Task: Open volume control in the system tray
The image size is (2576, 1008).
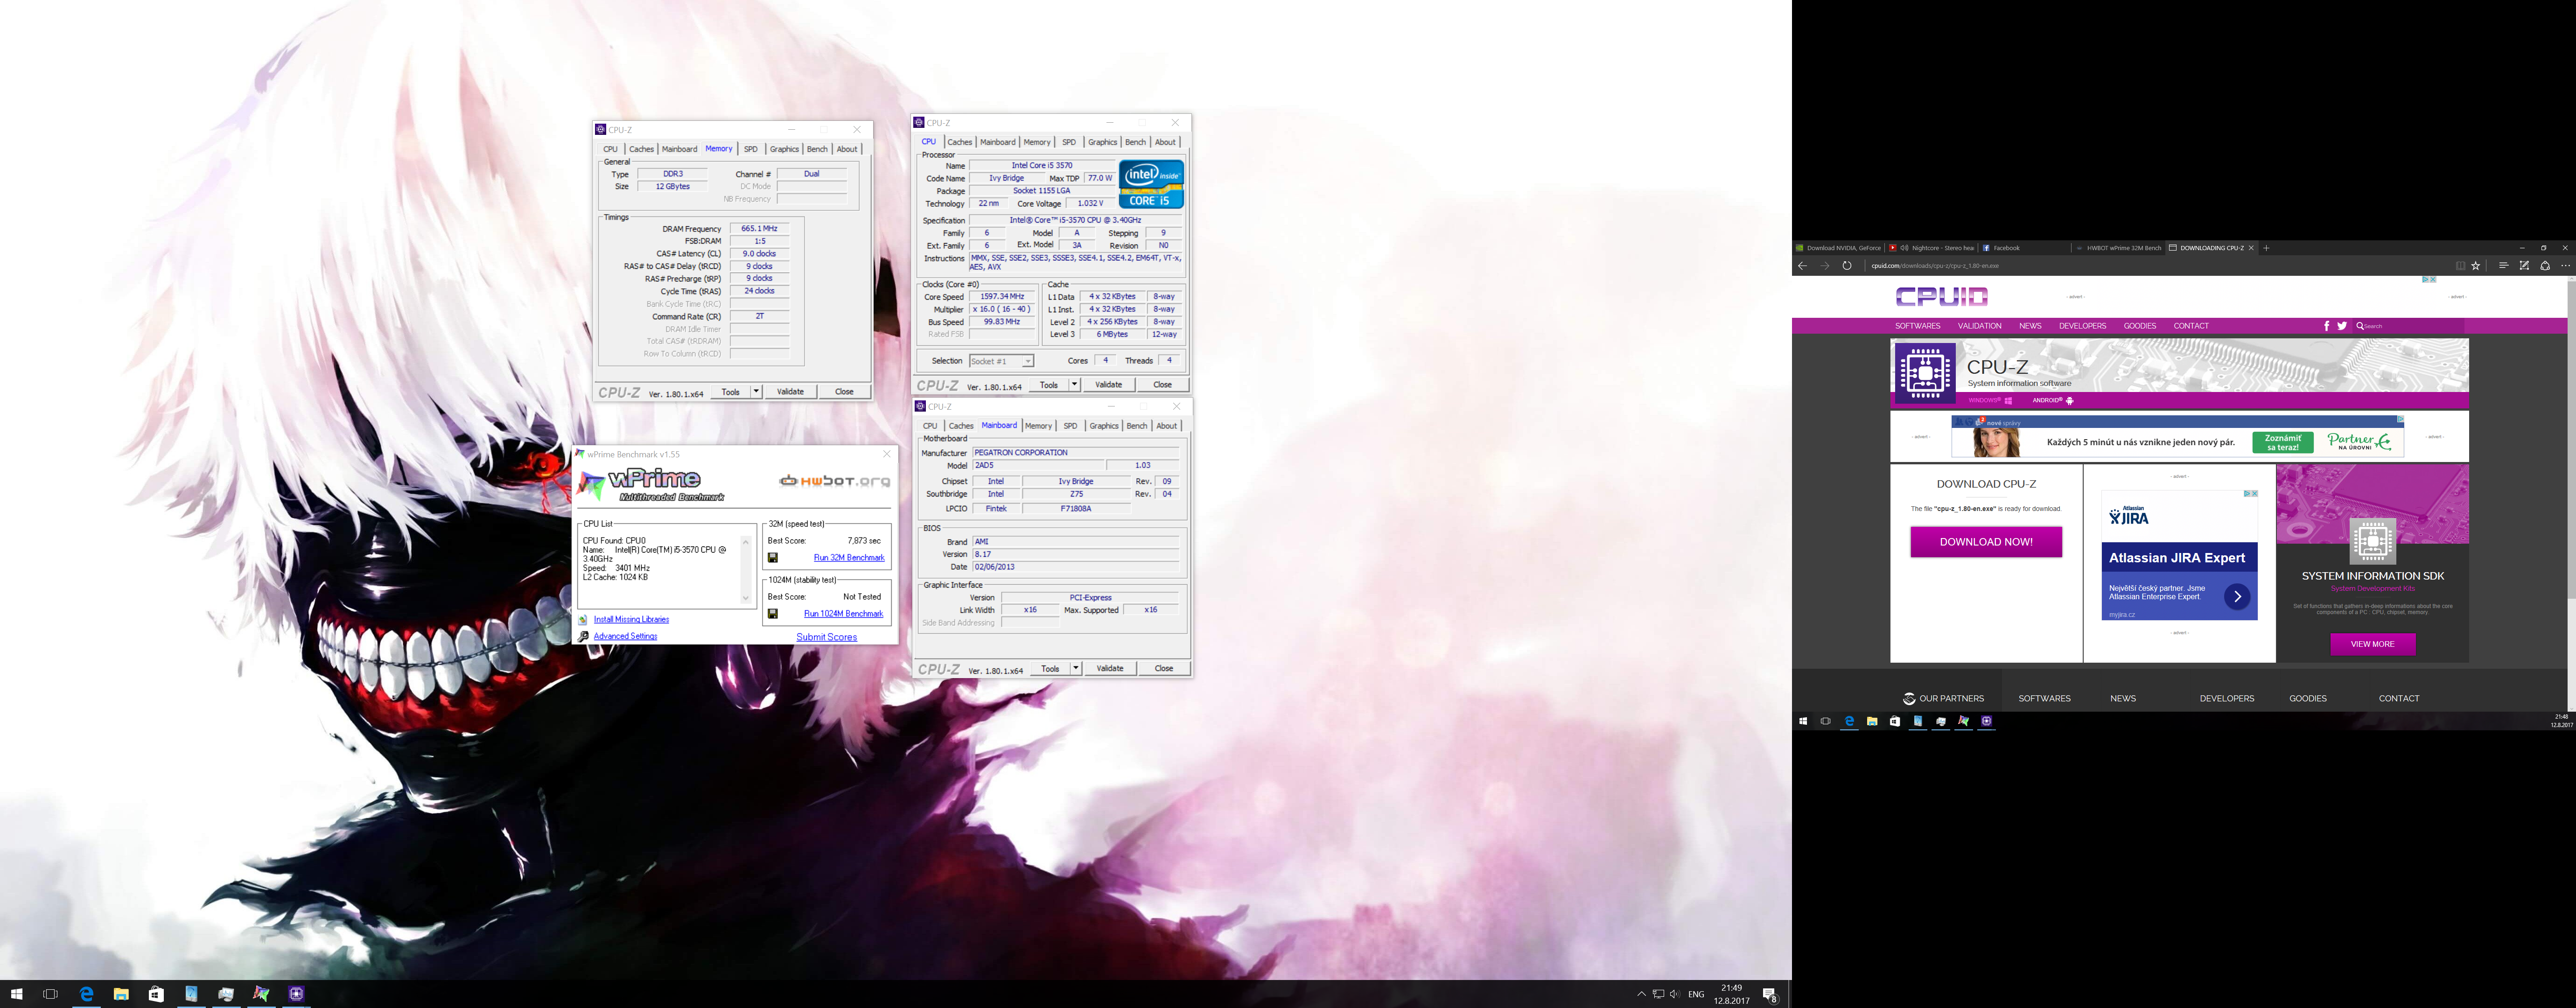Action: pos(1675,994)
